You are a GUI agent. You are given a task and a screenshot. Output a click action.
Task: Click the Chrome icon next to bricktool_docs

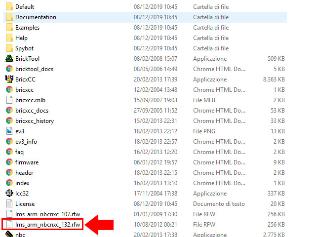9,69
